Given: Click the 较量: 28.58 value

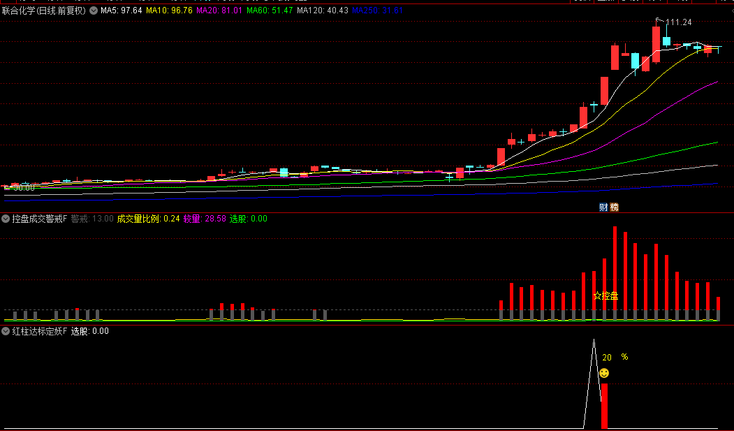Looking at the screenshot, I should (205, 219).
